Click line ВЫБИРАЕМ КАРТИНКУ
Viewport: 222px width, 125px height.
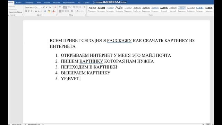[86, 73]
